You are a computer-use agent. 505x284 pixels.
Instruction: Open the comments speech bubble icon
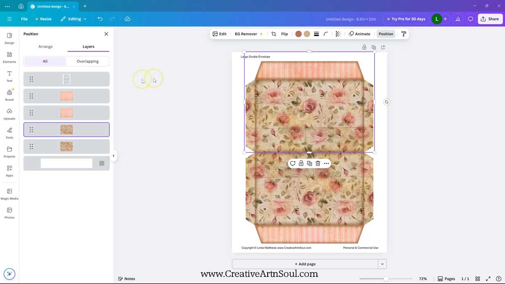[470, 19]
